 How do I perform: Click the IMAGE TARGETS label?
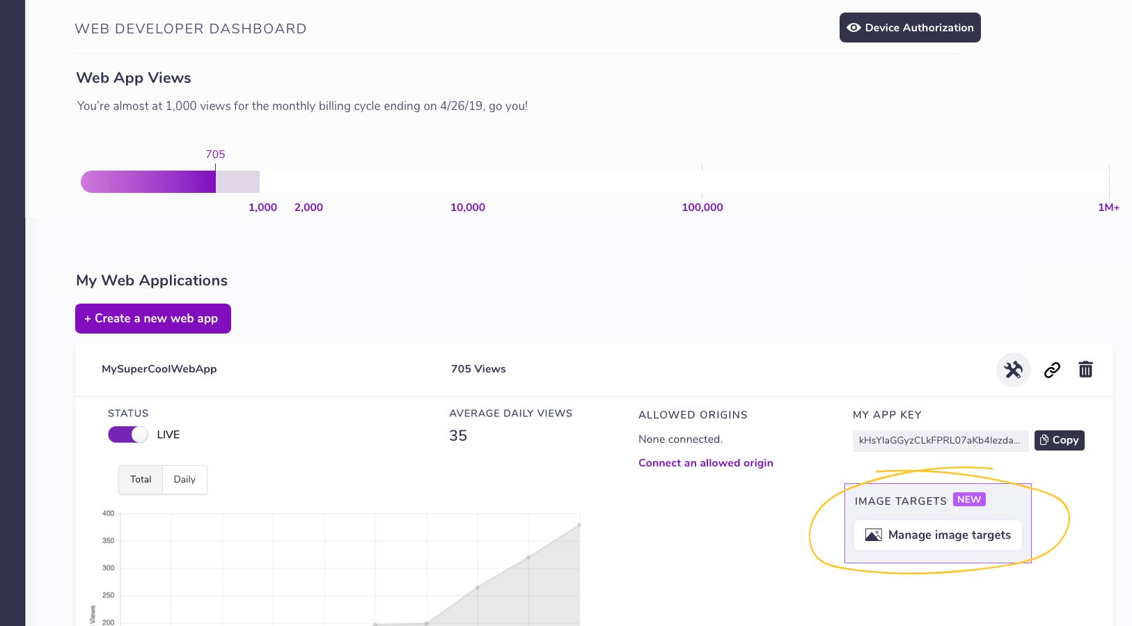(901, 501)
